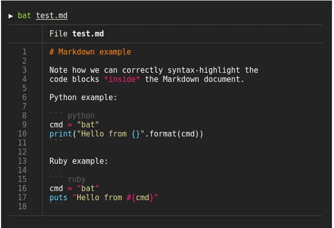Click line number 1 in the gutter
334x228 pixels.
click(x=24, y=52)
